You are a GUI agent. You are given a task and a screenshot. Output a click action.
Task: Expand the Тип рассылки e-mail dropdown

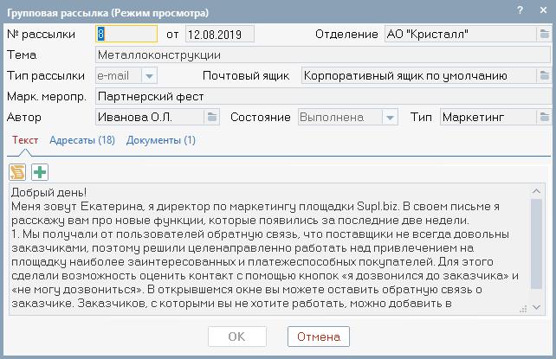(149, 76)
